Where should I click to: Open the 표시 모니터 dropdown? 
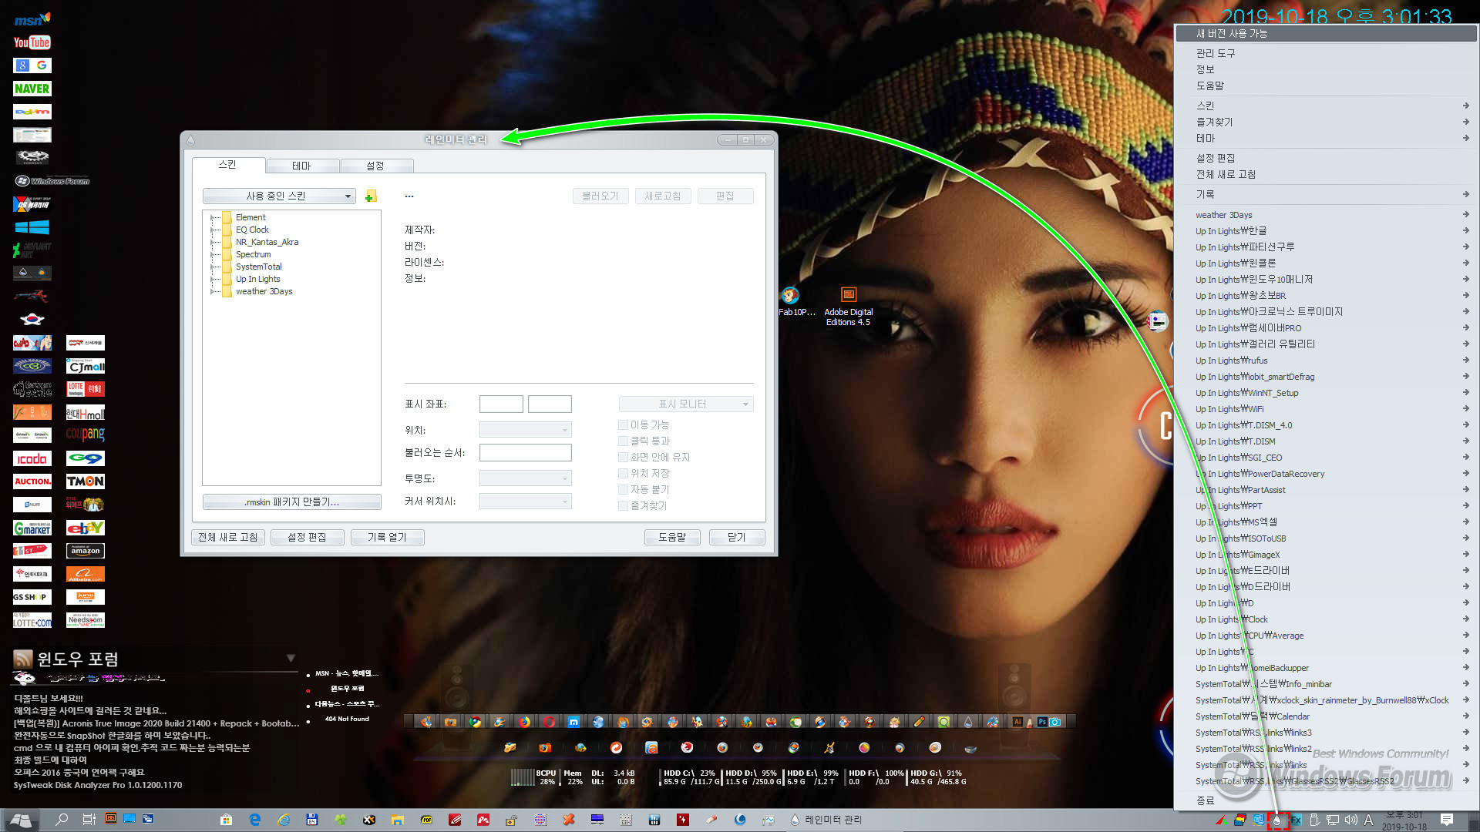click(686, 404)
